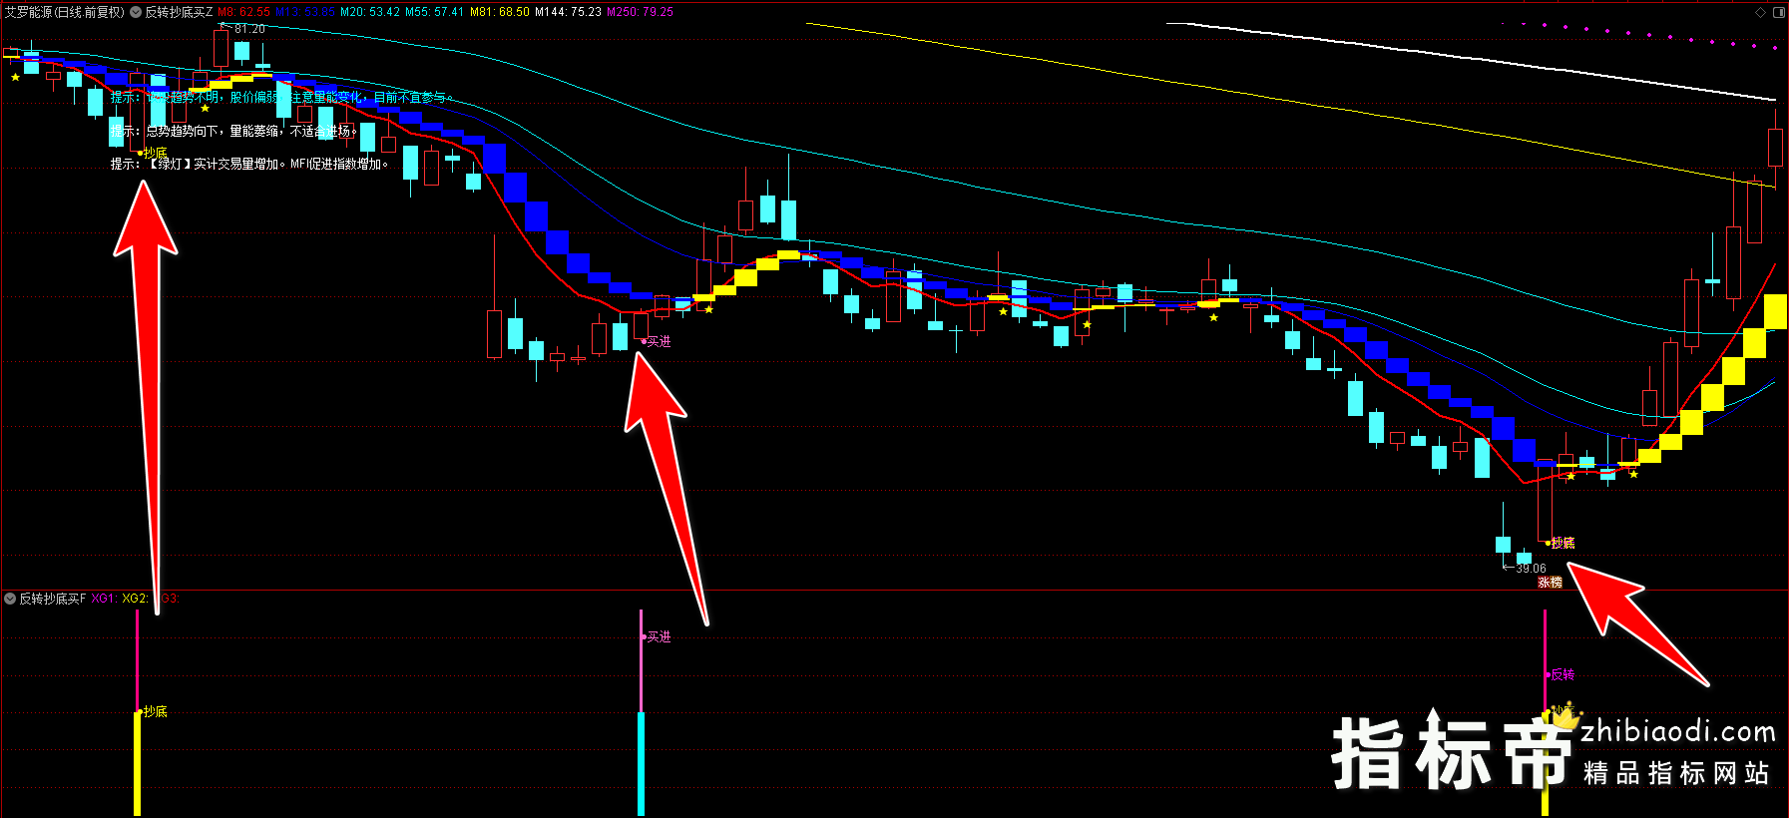Screen dimensions: 1789x818
Task: Click the 反转 signal label in sub-chart
Action: pos(1563,674)
